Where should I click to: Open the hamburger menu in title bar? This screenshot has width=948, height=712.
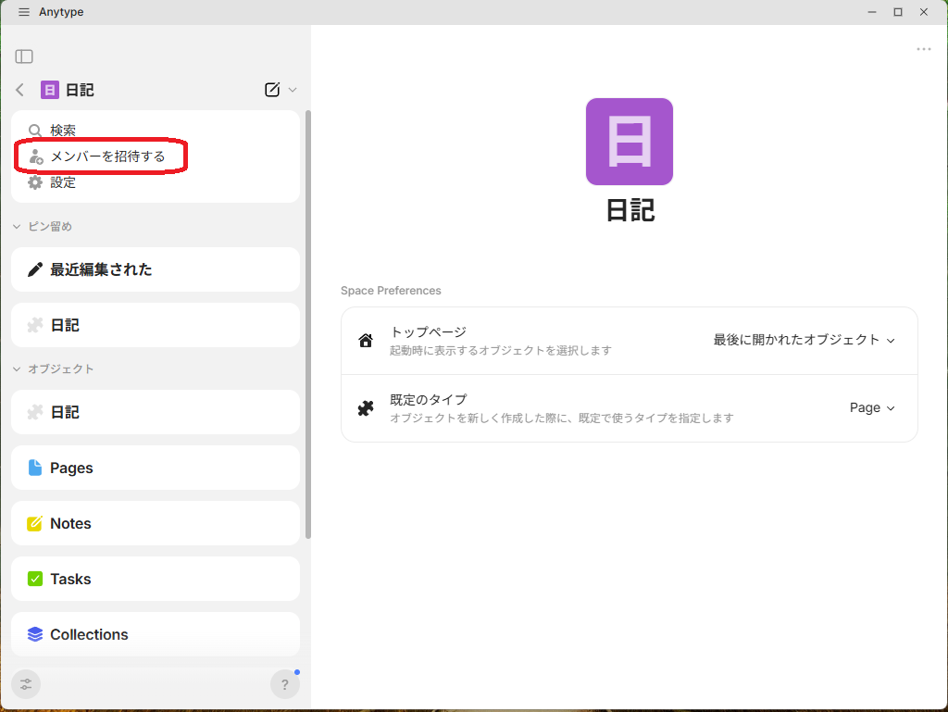tap(24, 12)
